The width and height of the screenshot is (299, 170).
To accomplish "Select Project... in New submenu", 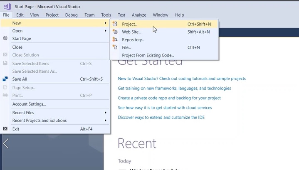I will pyautogui.click(x=164, y=24).
